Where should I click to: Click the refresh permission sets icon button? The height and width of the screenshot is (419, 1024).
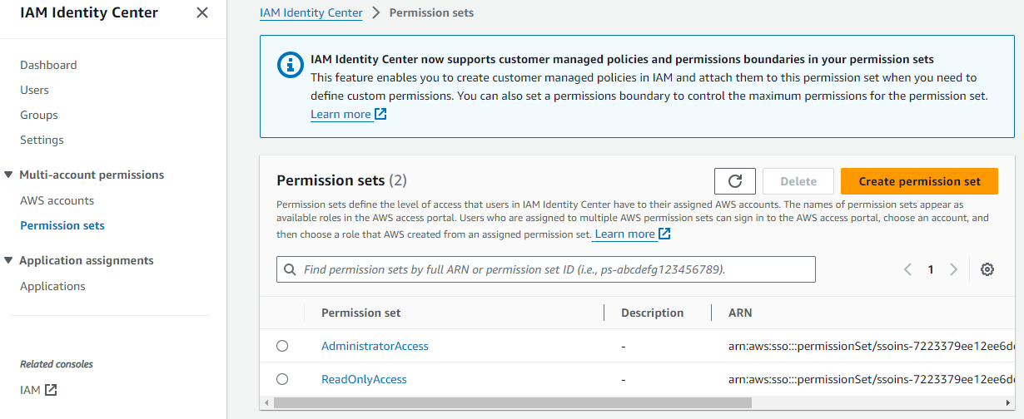coord(734,181)
